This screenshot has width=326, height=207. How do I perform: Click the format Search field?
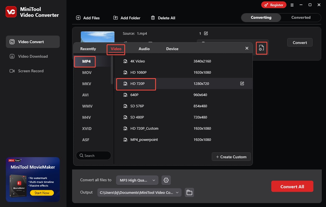93,155
